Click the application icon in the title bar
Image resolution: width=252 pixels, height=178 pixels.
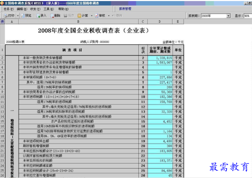click(2, 3)
